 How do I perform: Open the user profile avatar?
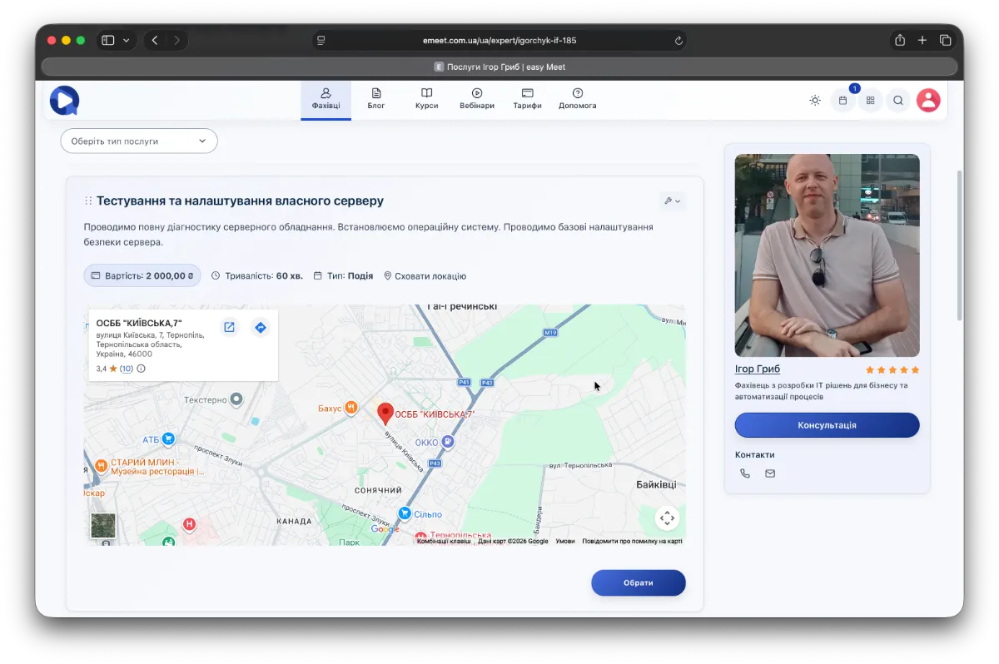(928, 101)
